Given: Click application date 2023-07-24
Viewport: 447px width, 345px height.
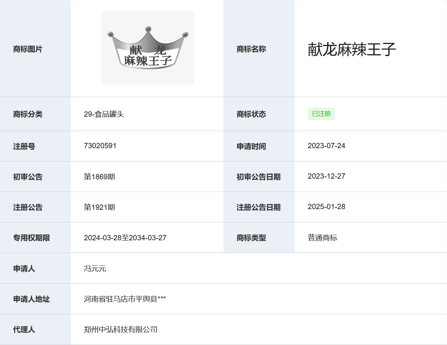Looking at the screenshot, I should (326, 146).
